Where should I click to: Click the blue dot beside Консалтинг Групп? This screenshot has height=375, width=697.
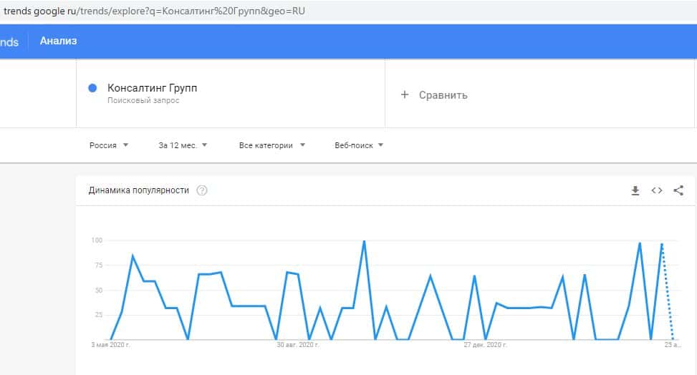tap(92, 88)
